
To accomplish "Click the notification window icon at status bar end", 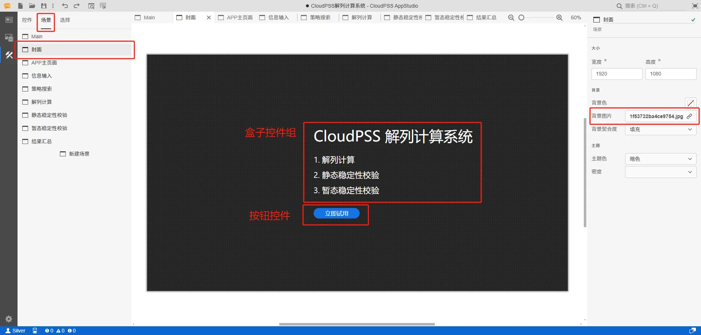I will coord(692,331).
